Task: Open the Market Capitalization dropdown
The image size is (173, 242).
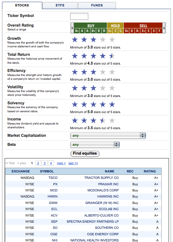Action: (108, 136)
